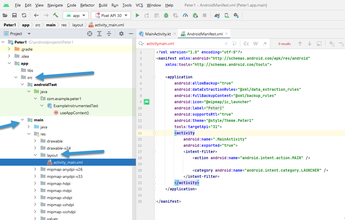Open the Build menu
The width and height of the screenshot is (345, 220).
pos(103,5)
